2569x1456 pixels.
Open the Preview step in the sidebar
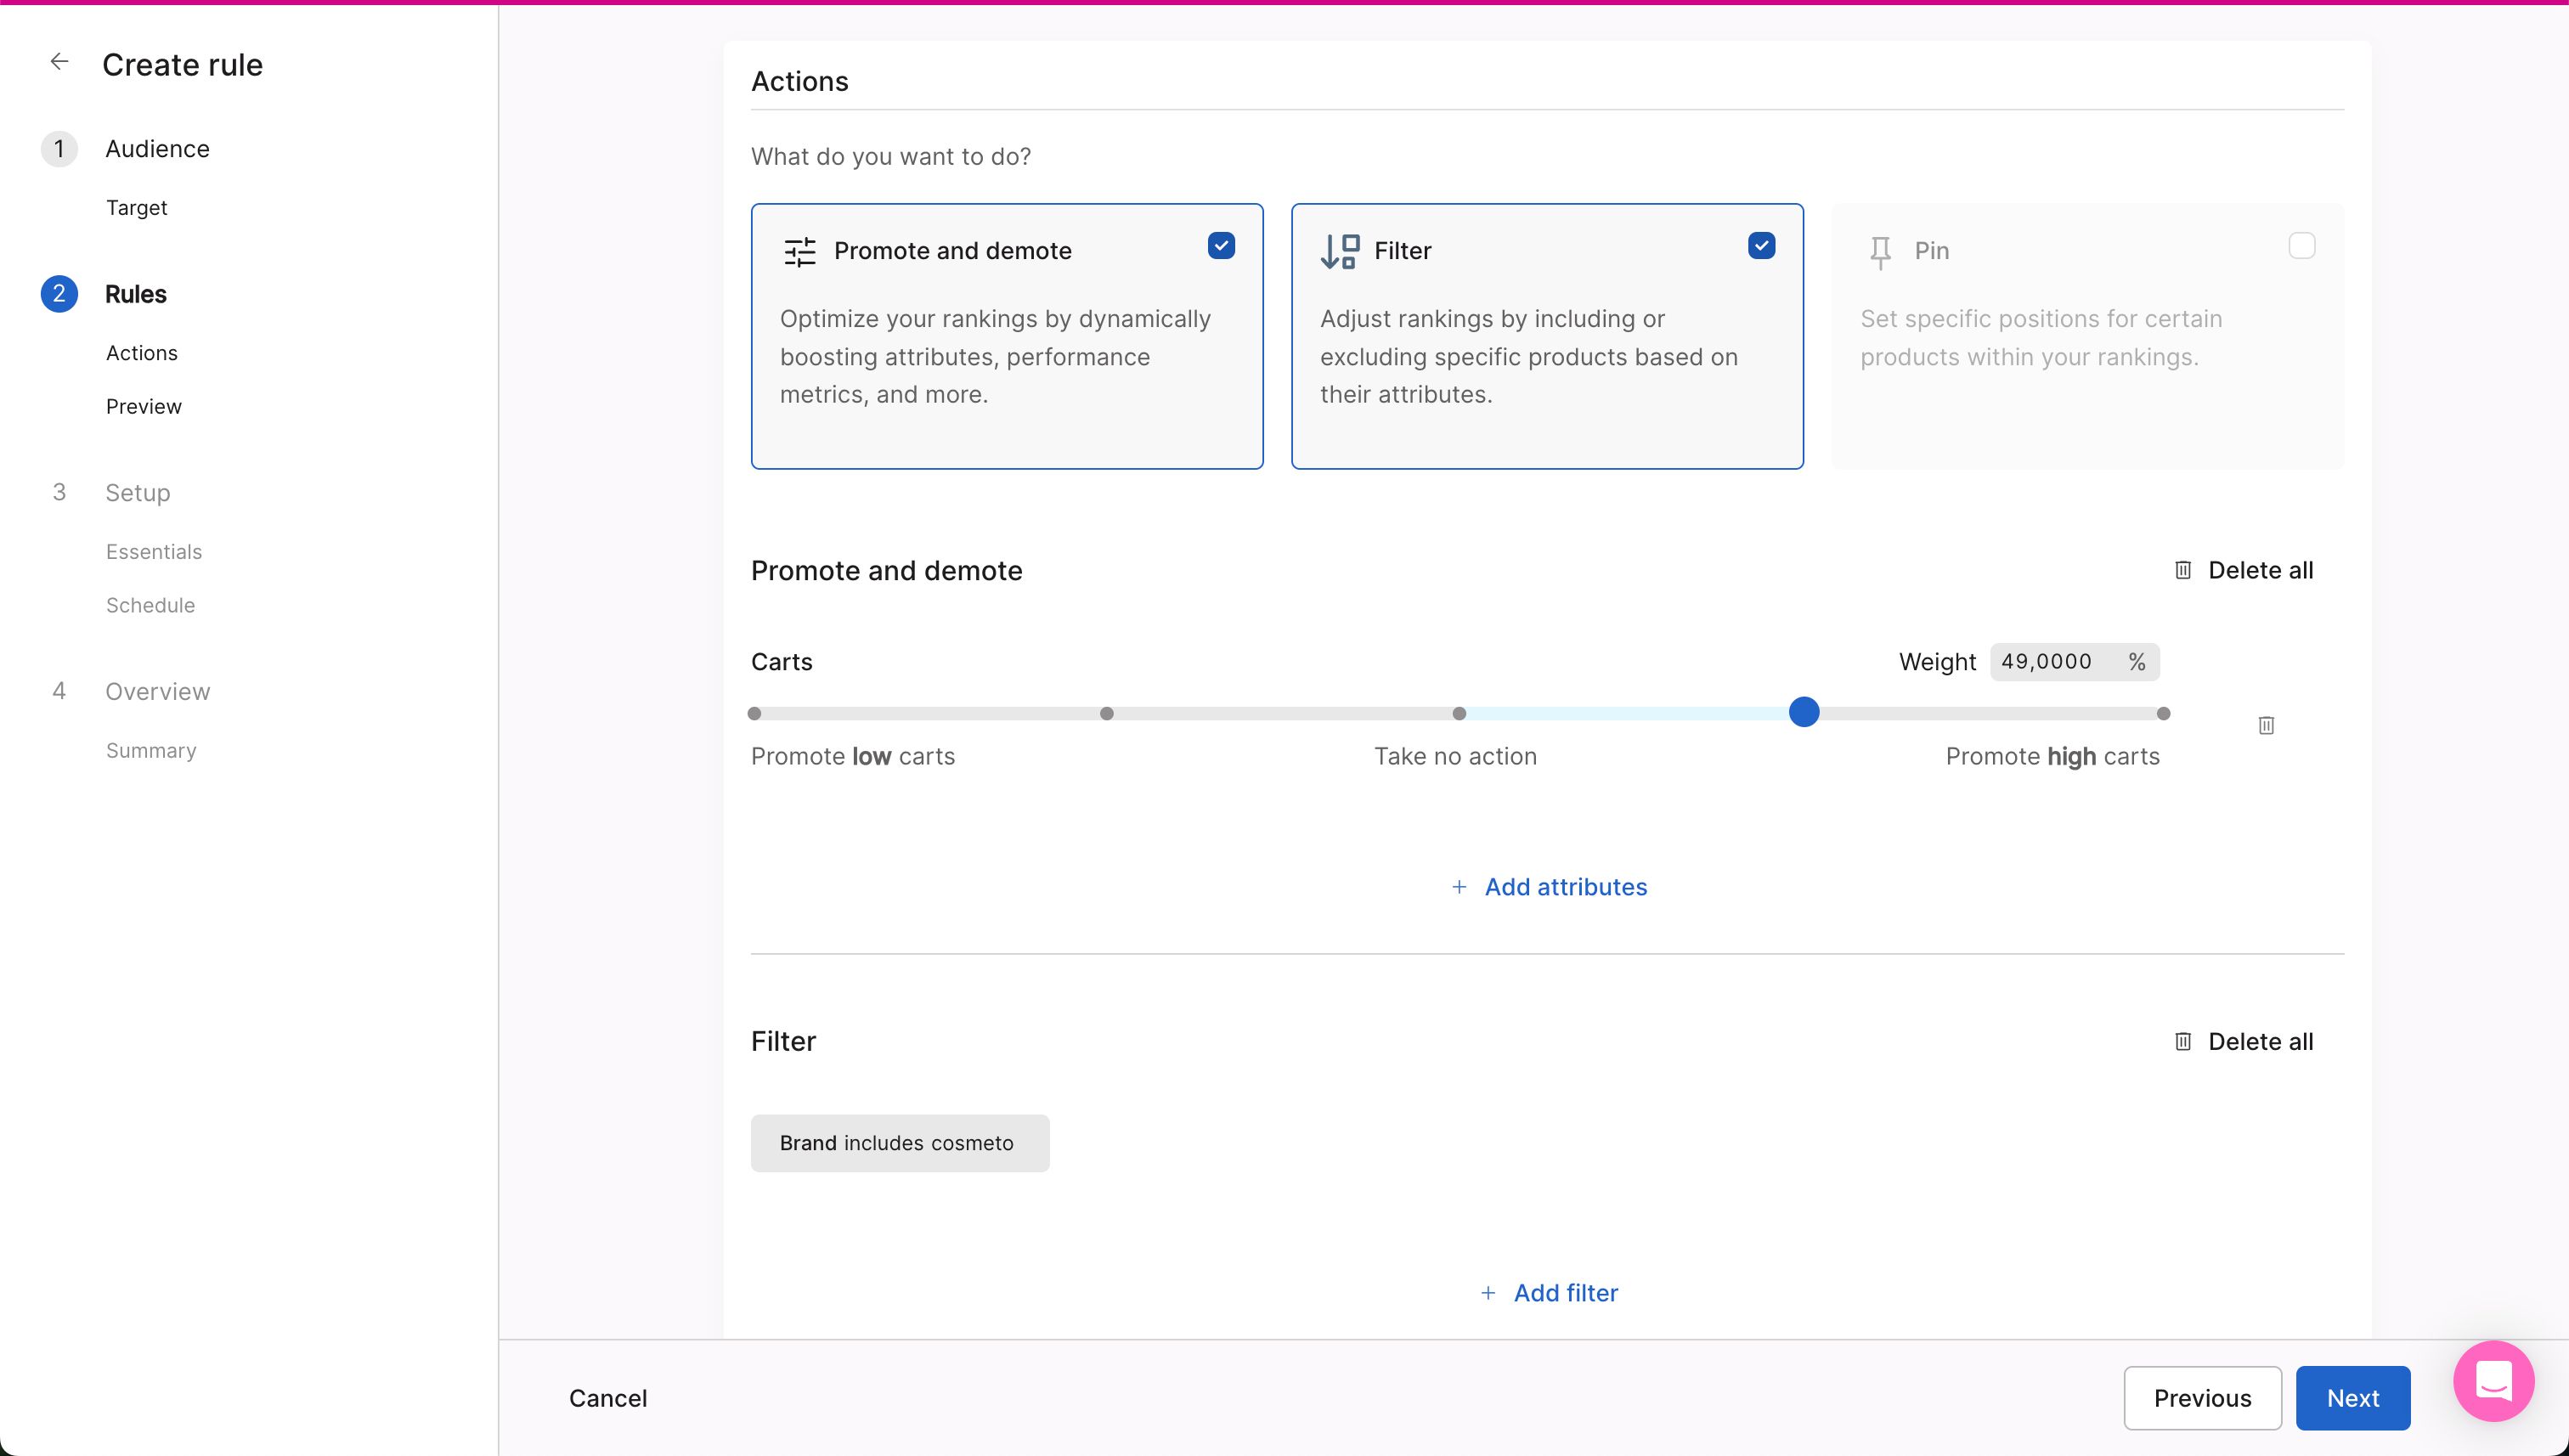click(x=143, y=406)
